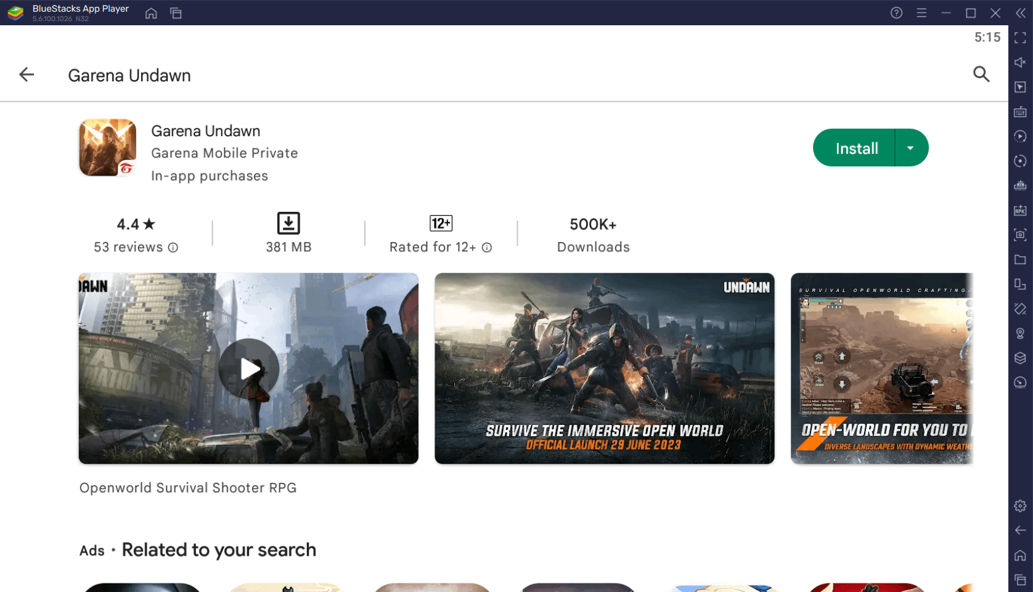Open the BlueStacks hamburger menu
The image size is (1033, 592).
921,13
